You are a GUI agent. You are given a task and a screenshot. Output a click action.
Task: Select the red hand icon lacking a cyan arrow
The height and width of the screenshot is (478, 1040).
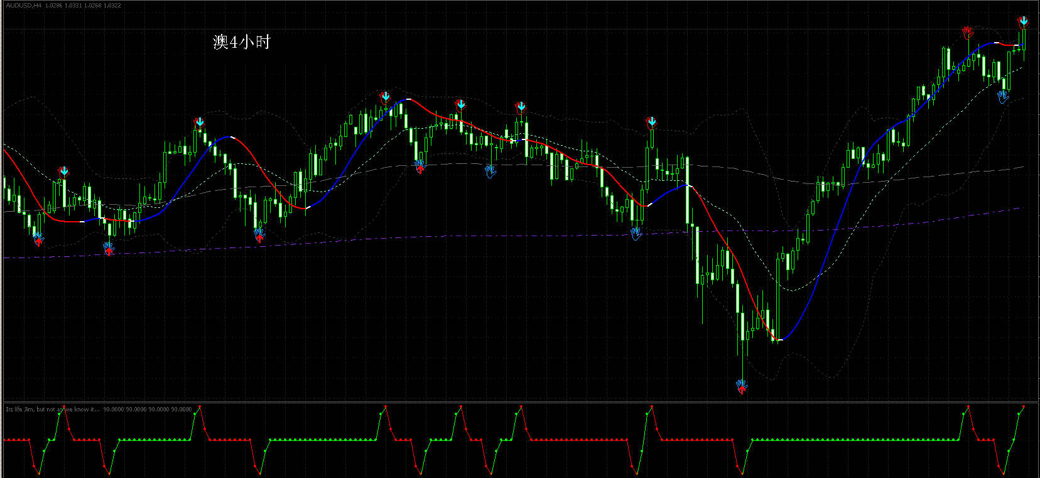point(968,31)
